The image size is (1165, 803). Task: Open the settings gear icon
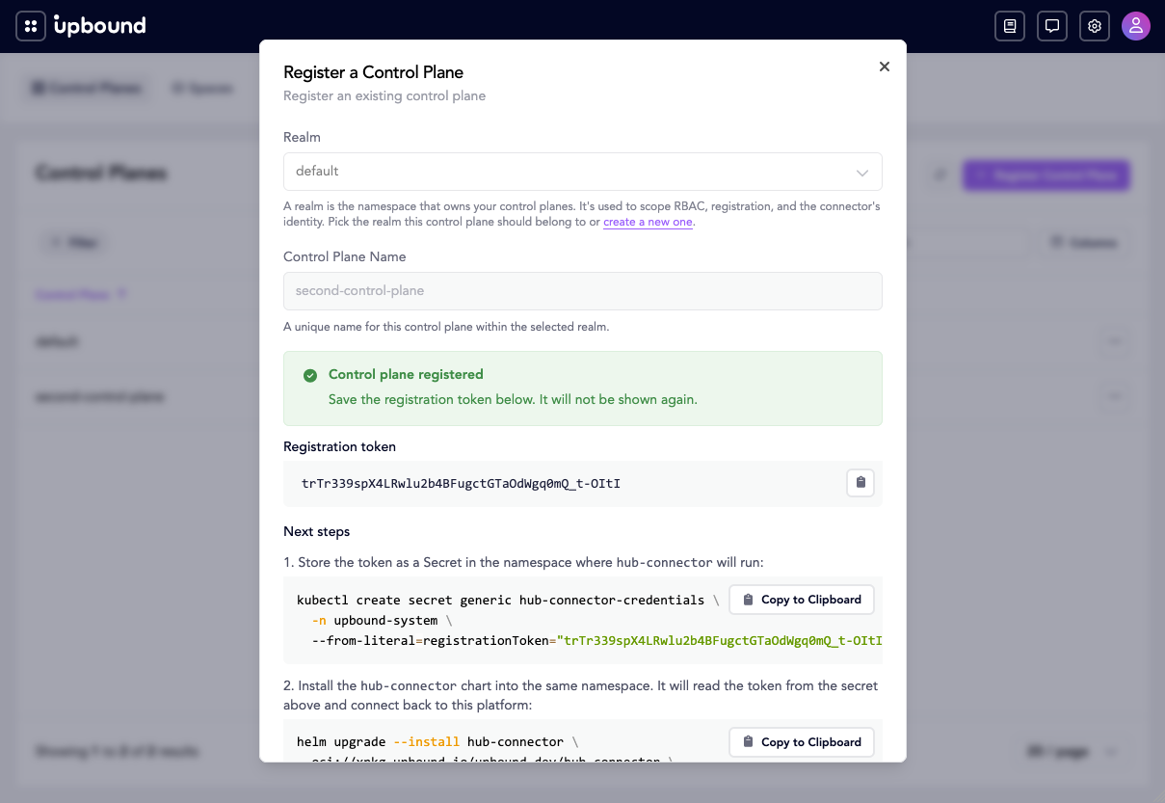[1095, 26]
